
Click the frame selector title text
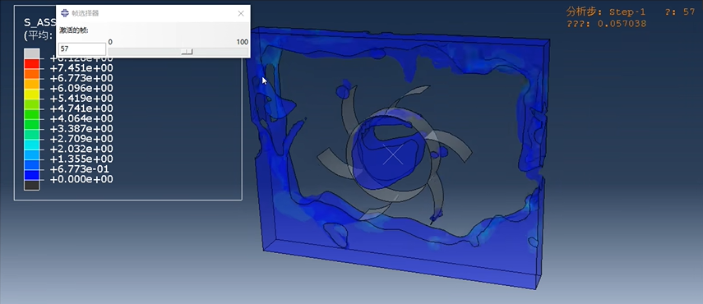pyautogui.click(x=86, y=13)
